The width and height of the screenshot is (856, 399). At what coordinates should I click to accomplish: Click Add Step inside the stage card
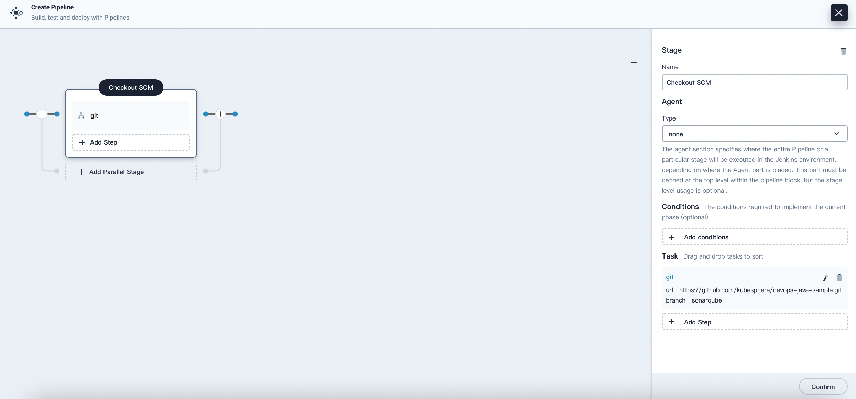pyautogui.click(x=131, y=142)
